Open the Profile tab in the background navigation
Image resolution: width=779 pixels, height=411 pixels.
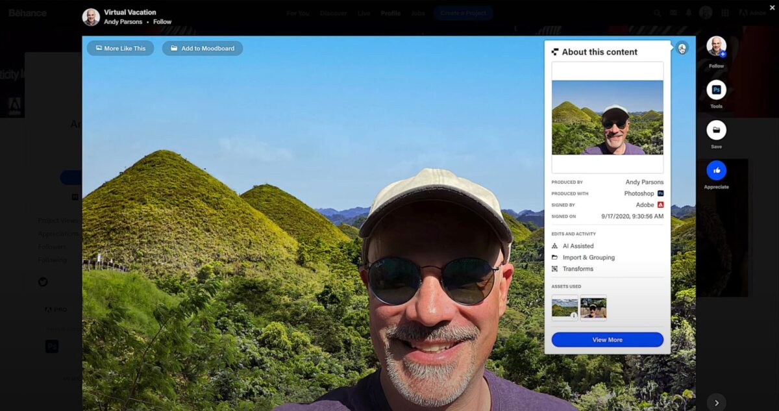tap(391, 13)
